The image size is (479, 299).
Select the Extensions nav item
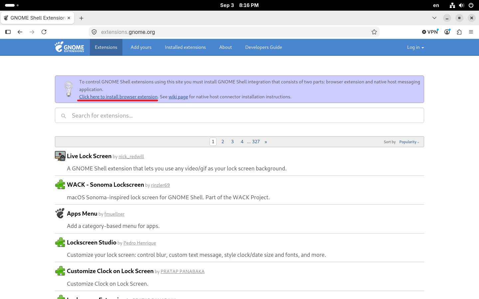coord(106,47)
